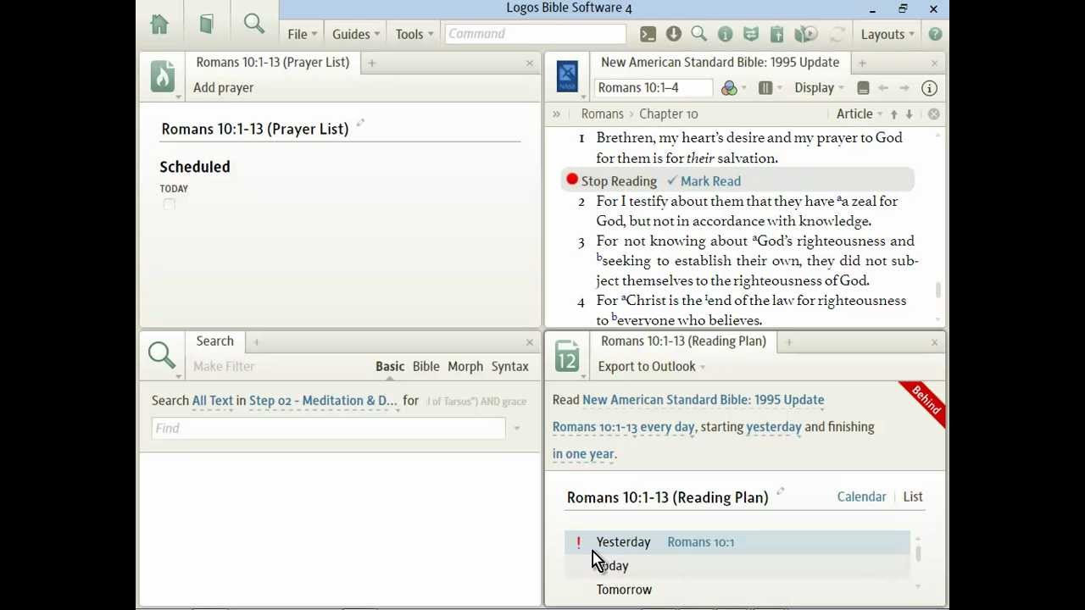Click the Reading Plan calendar panel icon

(x=567, y=356)
